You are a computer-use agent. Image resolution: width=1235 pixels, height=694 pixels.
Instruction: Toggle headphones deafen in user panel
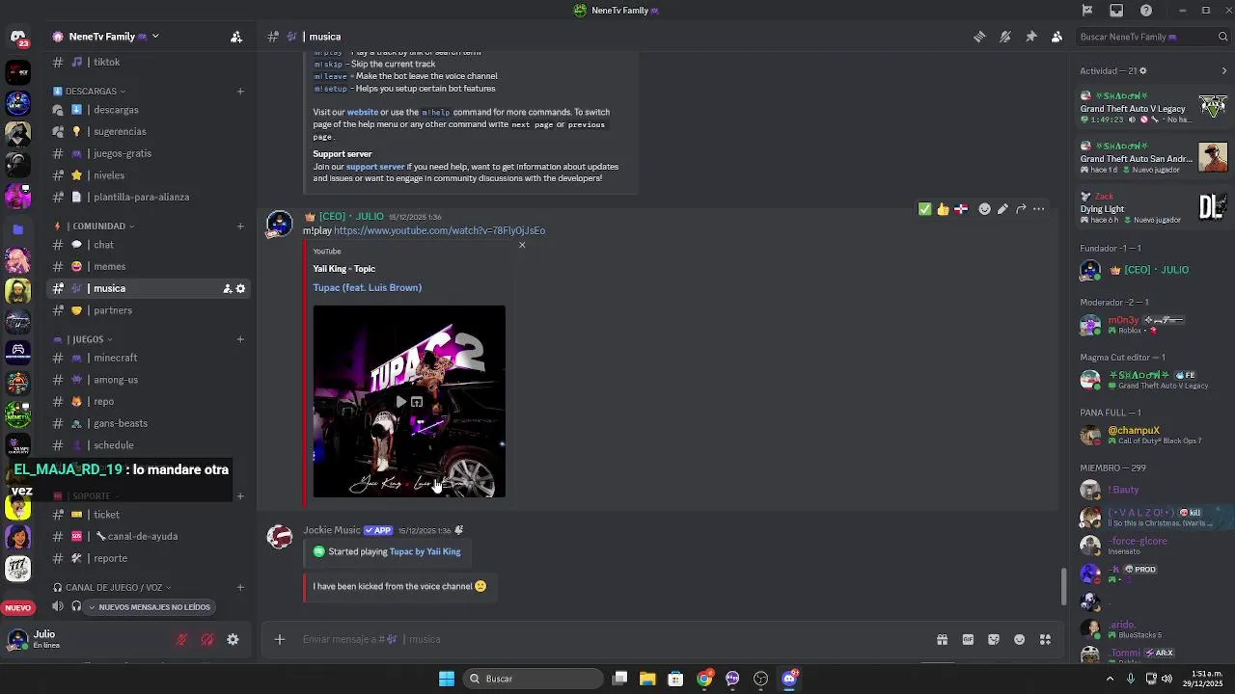pyautogui.click(x=206, y=639)
